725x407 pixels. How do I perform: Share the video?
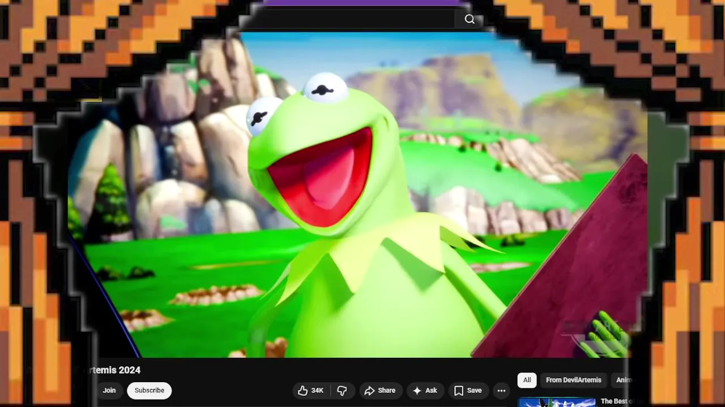381,391
